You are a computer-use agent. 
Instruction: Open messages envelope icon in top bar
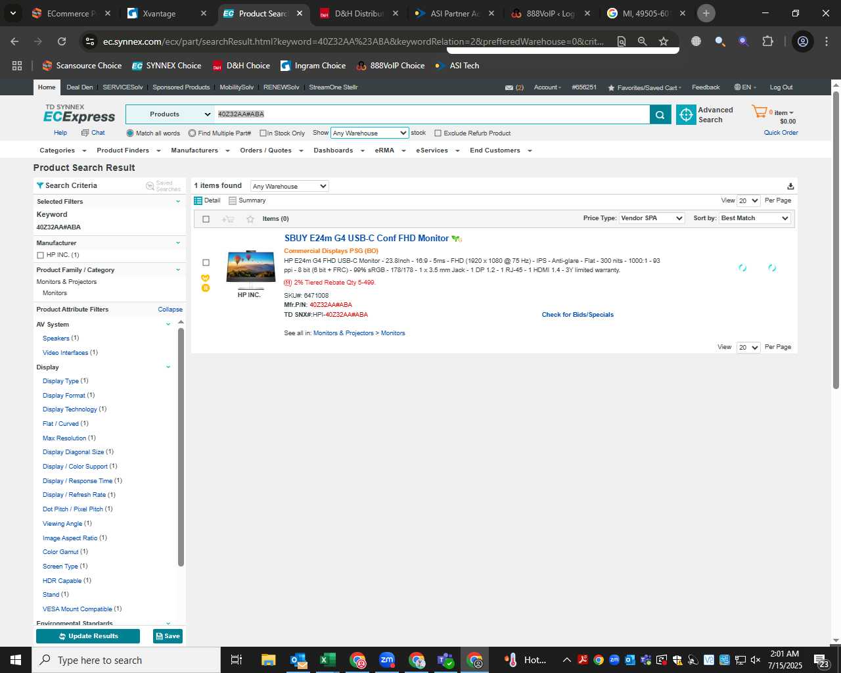509,87
